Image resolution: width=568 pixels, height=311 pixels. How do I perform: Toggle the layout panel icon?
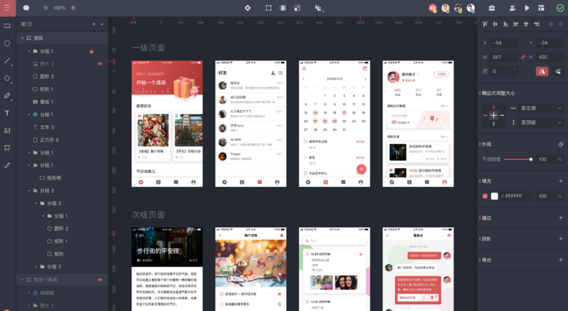(541, 8)
